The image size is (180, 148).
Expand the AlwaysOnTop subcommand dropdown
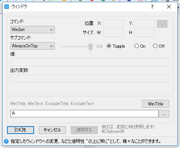33,46
